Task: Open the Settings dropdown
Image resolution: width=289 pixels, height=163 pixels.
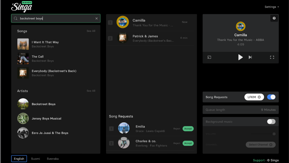Action: 272,7
